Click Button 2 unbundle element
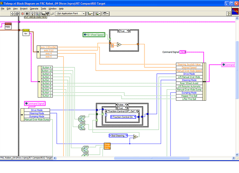 (47, 96)
